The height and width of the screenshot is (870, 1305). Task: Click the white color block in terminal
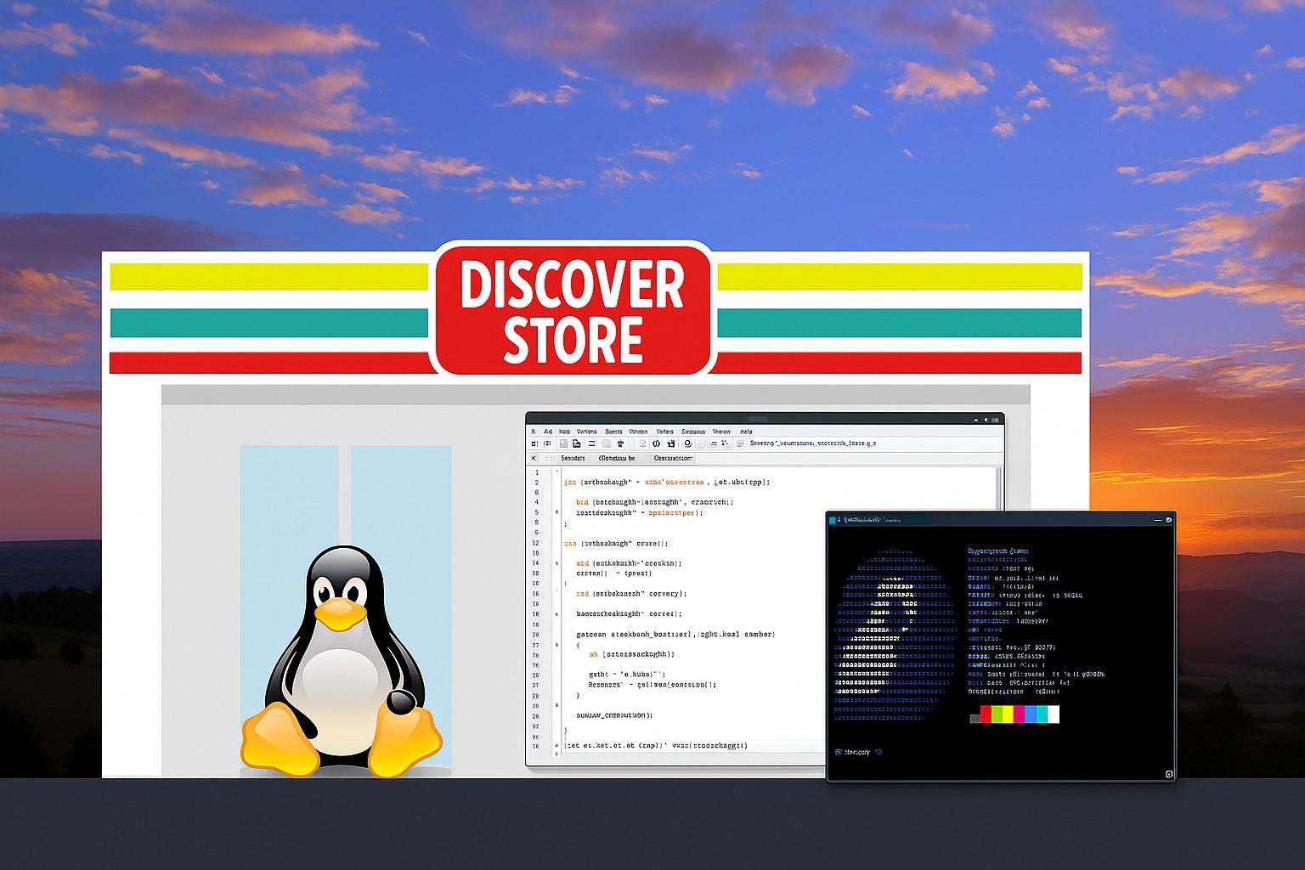click(1054, 715)
